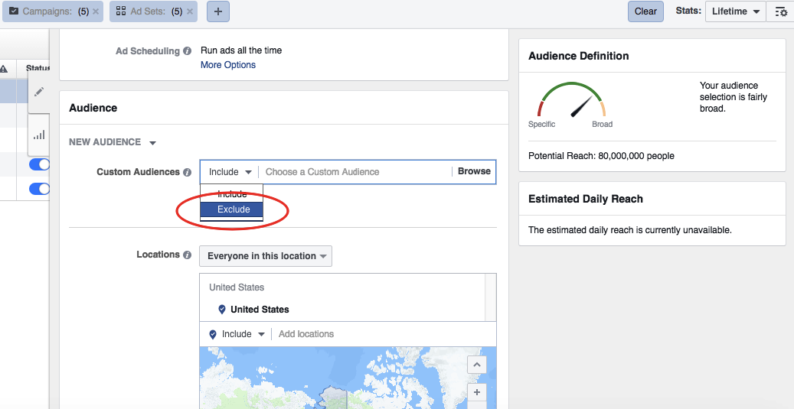This screenshot has height=409, width=794.
Task: Click the map's up-arrow collapse button
Action: click(x=476, y=365)
